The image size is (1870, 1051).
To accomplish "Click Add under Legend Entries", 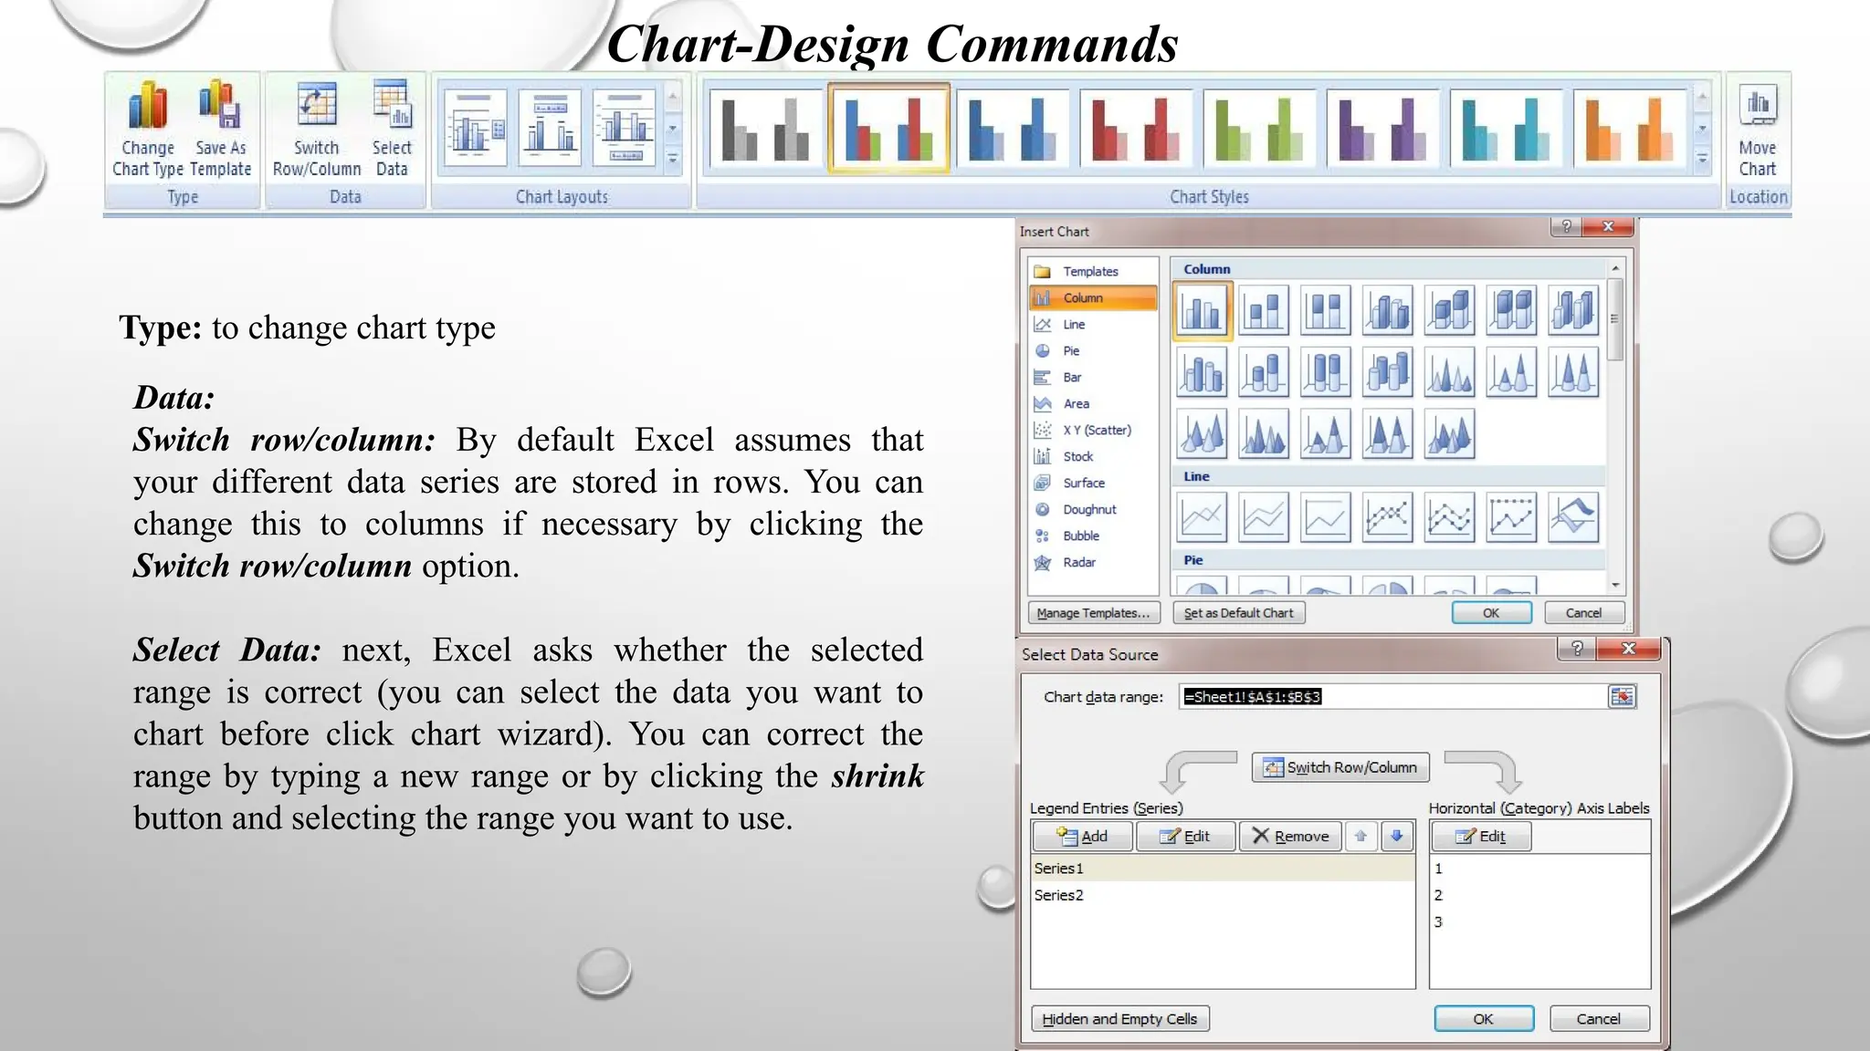I will pos(1083,836).
